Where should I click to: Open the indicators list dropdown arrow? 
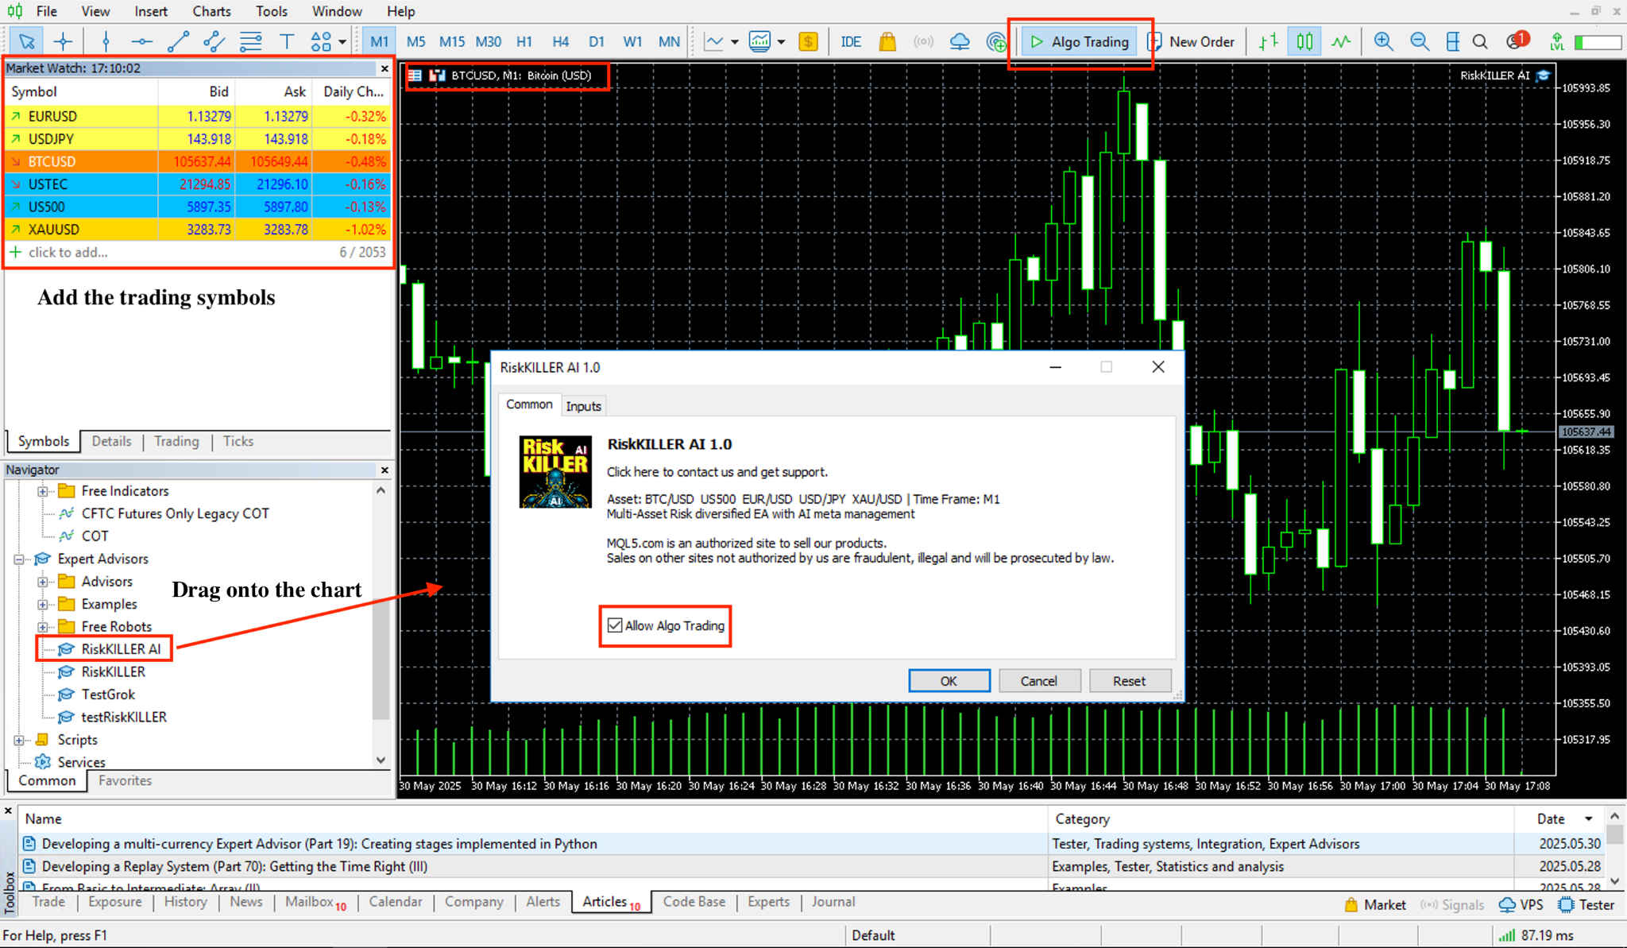(782, 42)
